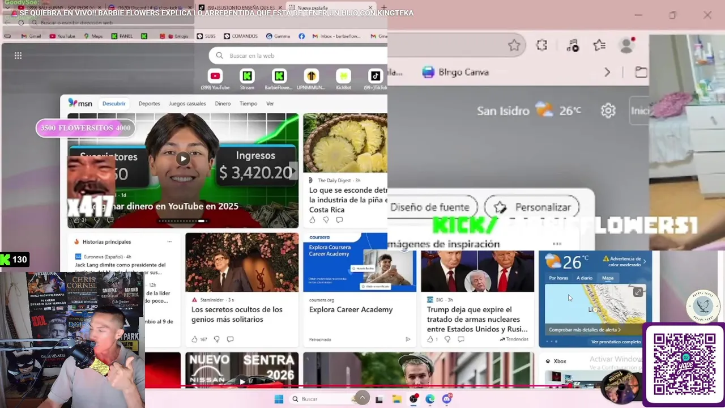Open Historias principales more options menu
725x408 pixels.
pos(169,242)
